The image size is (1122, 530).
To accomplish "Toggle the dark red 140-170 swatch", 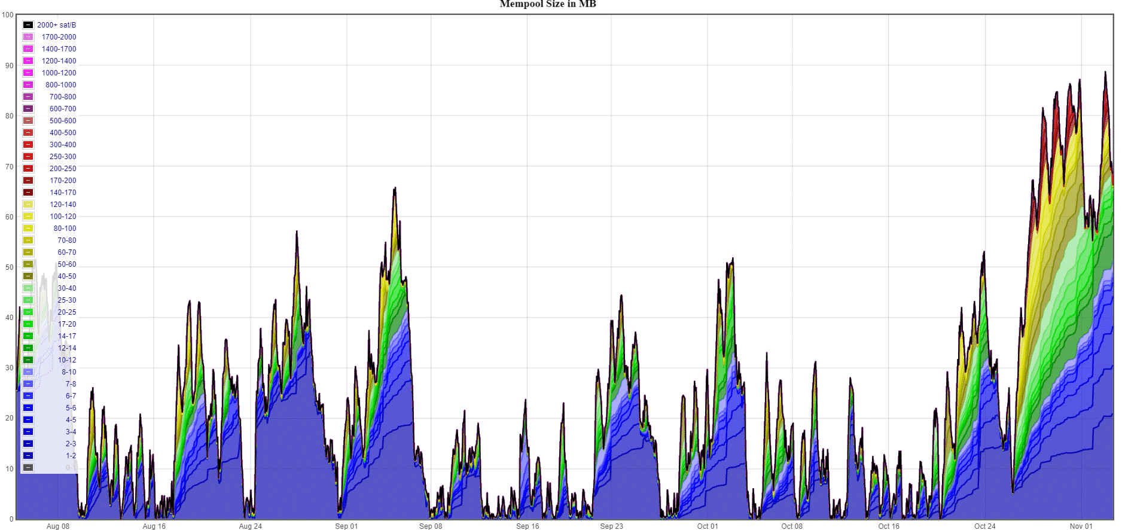I will pos(28,193).
